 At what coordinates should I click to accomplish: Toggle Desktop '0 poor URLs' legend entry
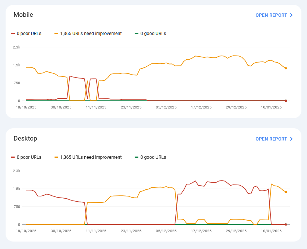coord(26,157)
